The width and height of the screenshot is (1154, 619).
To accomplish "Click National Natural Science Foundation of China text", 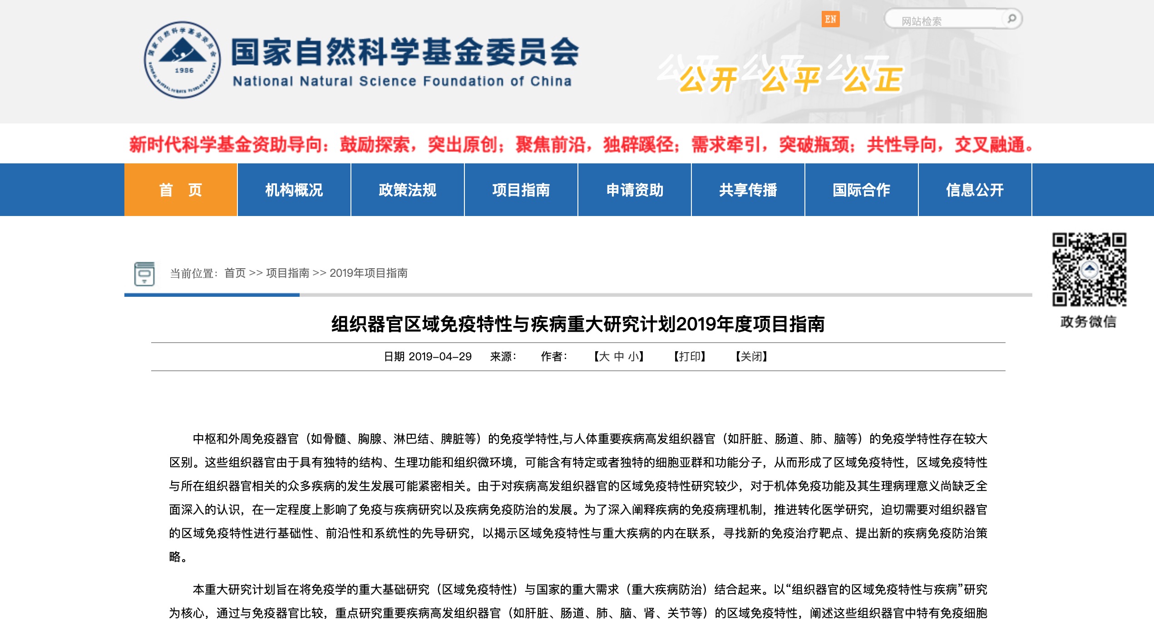I will [x=402, y=81].
